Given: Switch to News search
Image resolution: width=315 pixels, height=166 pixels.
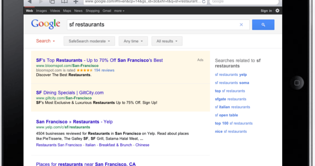Looking at the screenshot, I should [78, 11].
